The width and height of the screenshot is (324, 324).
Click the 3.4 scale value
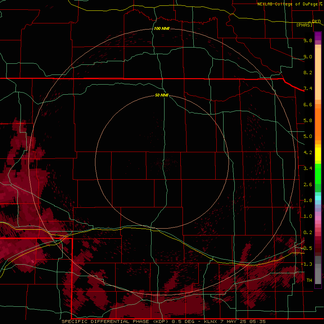(x=308, y=168)
